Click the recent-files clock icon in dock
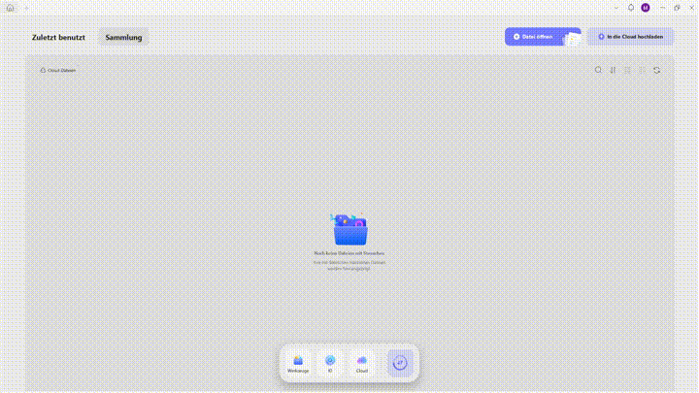 click(x=400, y=363)
